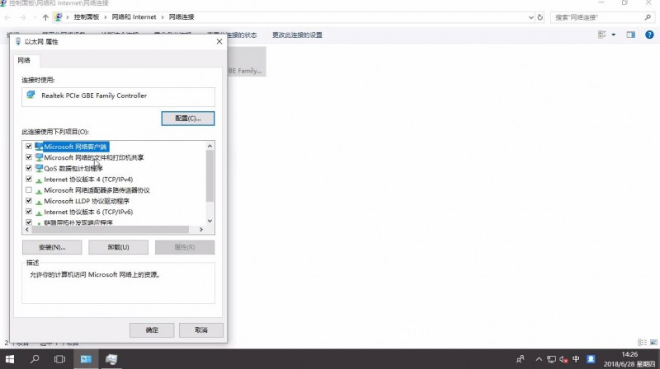Uncheck Internet 协议版本 6 (TCP/IPv6) checkbox
This screenshot has height=369, width=660.
coord(29,212)
